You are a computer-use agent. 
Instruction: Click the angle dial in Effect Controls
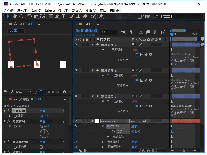(44, 133)
